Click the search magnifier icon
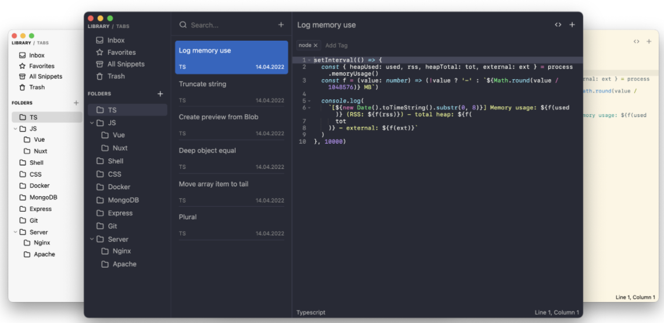664x323 pixels. [183, 25]
